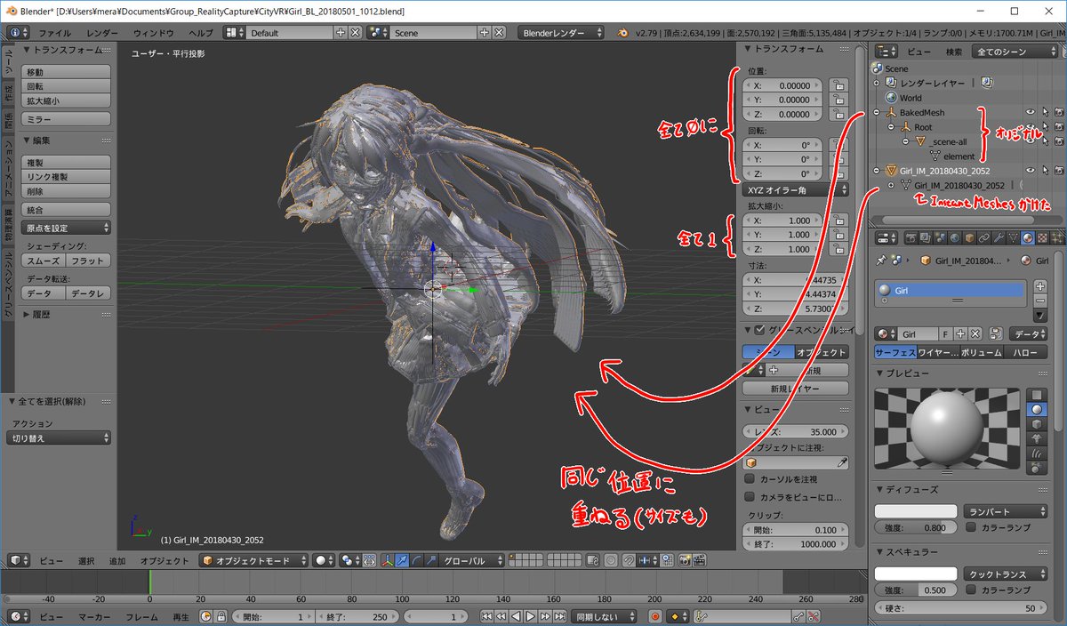Enable the diffuse color ramp checkbox
The width and height of the screenshot is (1067, 626).
pyautogui.click(x=971, y=527)
